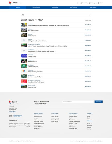Open the Parents' Information Day thumbnail
This screenshot has width=112, height=144.
coord(24,76)
